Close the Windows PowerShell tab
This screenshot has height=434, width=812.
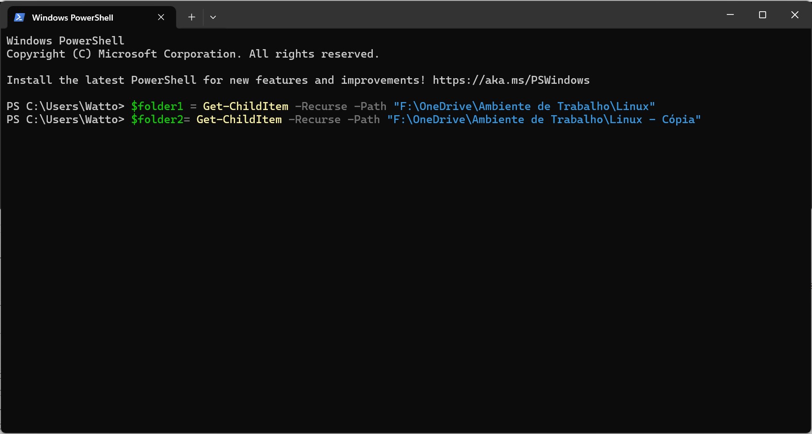coord(161,17)
